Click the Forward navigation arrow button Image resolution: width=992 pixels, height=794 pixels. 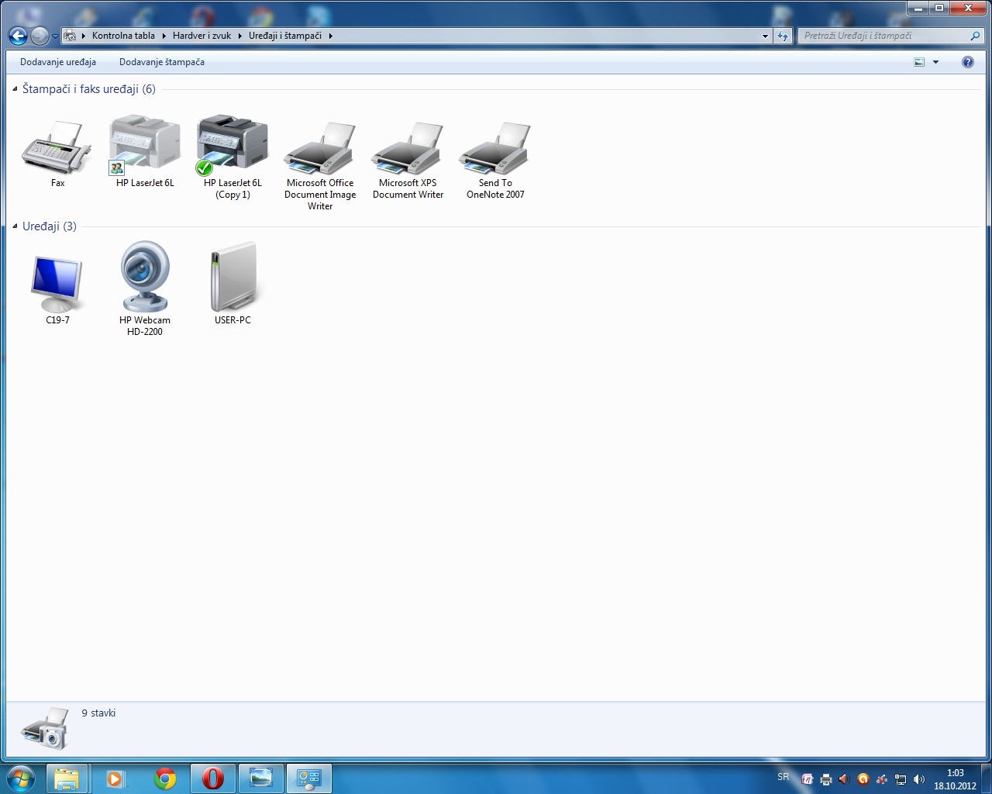(40, 36)
